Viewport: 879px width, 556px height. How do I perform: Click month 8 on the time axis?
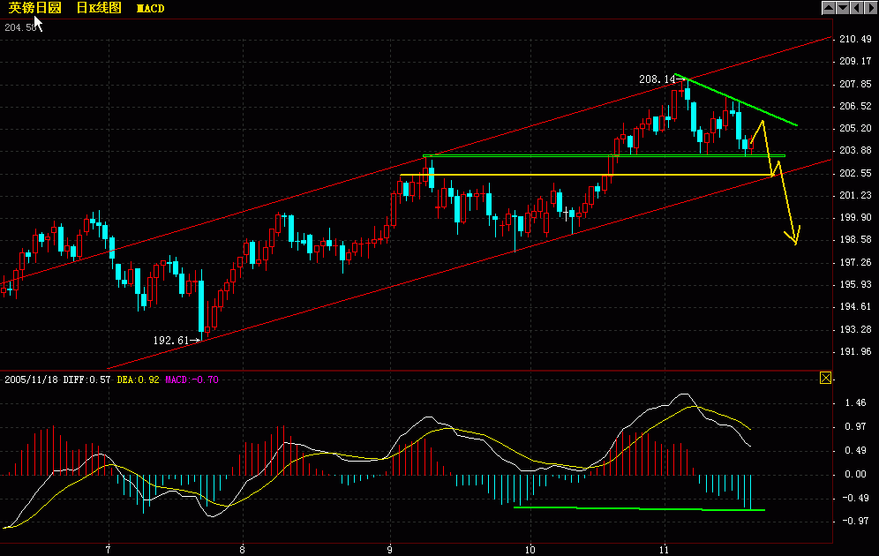242,550
